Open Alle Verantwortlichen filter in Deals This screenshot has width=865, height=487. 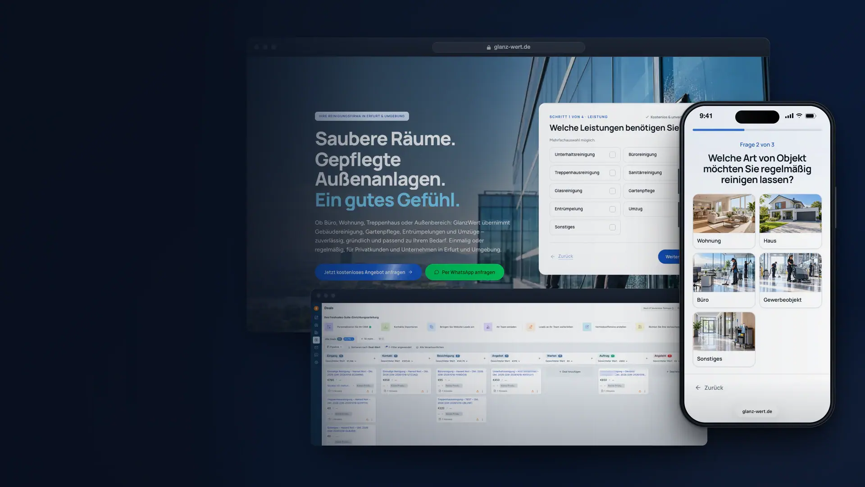[430, 347]
